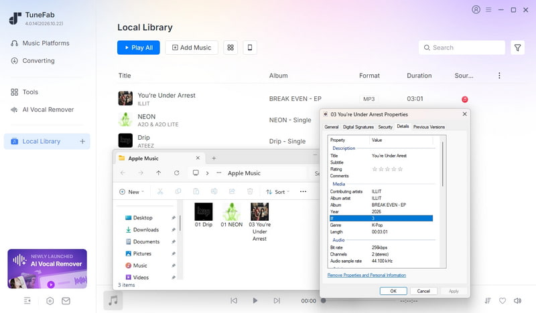Click the Add Music button
Image resolution: width=536 pixels, height=313 pixels.
pos(192,47)
